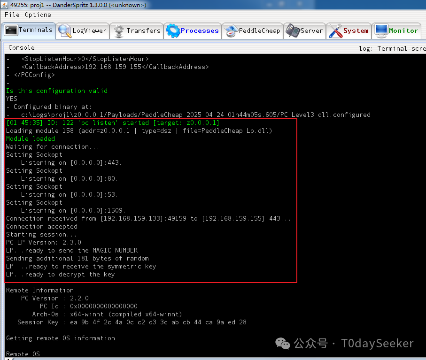Open the File menu
Viewport: 426px width, 360px height.
click(12, 15)
